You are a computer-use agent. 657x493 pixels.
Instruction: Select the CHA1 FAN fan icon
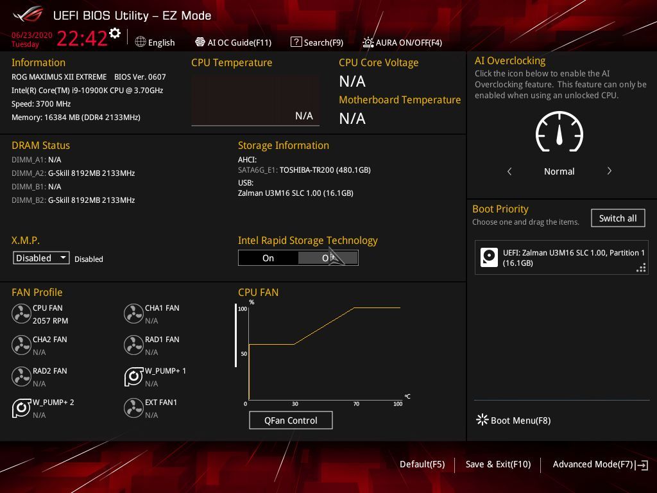(133, 313)
